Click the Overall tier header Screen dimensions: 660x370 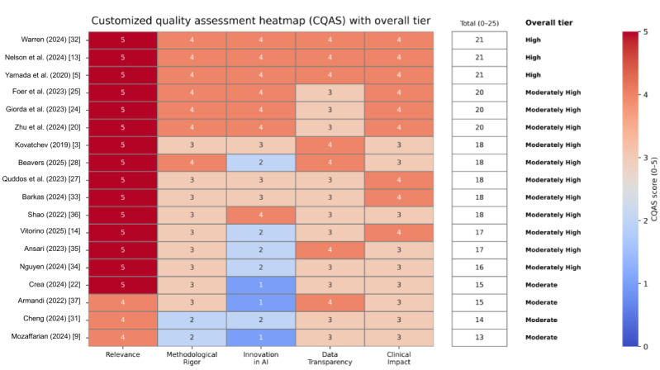548,23
